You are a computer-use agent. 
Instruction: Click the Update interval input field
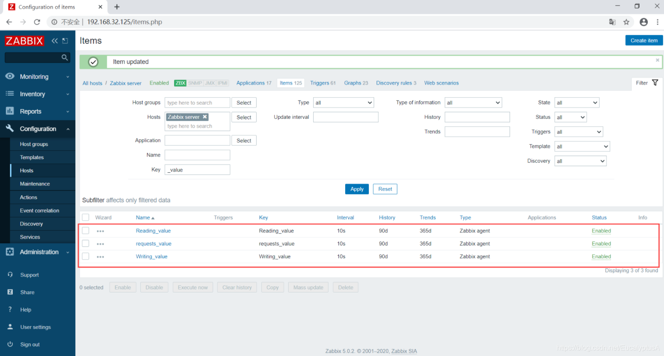pos(346,117)
